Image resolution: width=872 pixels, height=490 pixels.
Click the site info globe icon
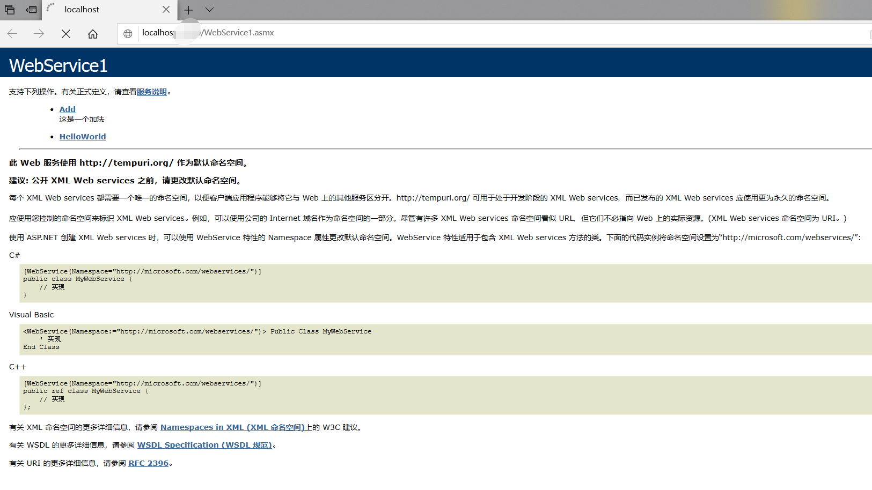(128, 33)
